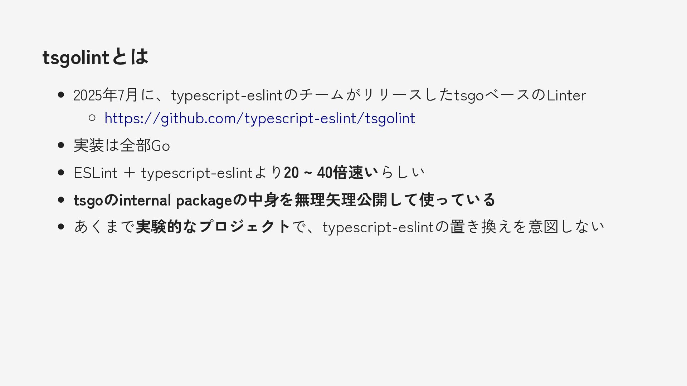Click the bullet '実装は全部Go'
687x386 pixels.
[122, 145]
